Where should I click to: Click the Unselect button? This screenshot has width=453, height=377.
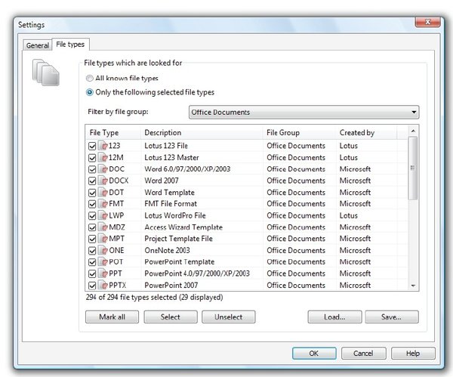pyautogui.click(x=229, y=317)
